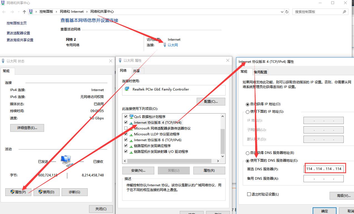Click the network computers activity icon
The height and width of the screenshot is (214, 354).
(67, 161)
